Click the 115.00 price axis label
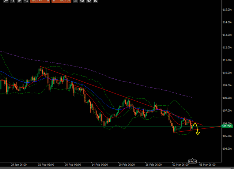 [x=227, y=10]
